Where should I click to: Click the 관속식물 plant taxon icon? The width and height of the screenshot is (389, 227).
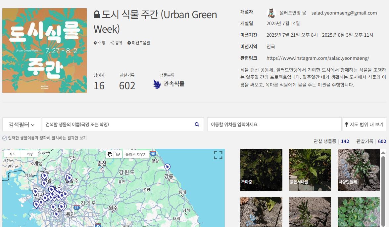click(157, 84)
